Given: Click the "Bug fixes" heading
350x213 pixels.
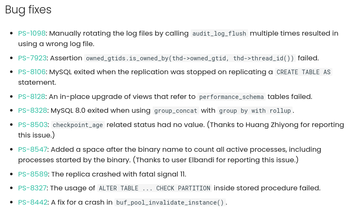Looking at the screenshot, I should click(x=28, y=10).
